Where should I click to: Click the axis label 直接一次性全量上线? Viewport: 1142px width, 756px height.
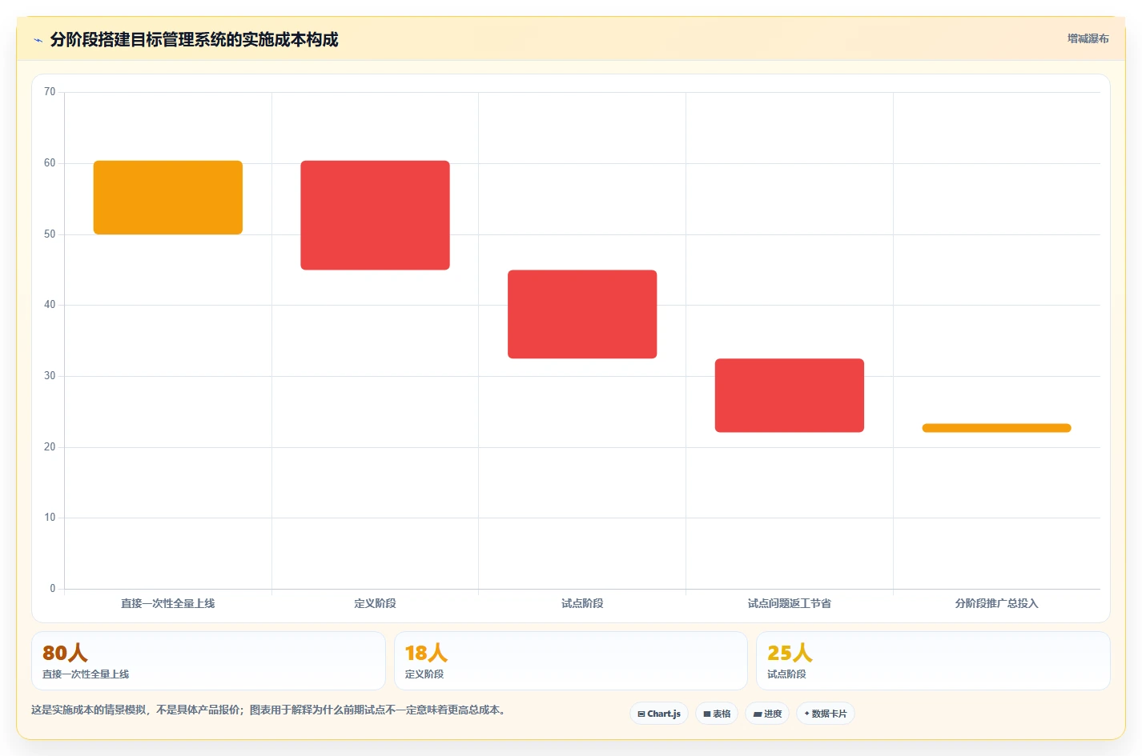pos(168,603)
